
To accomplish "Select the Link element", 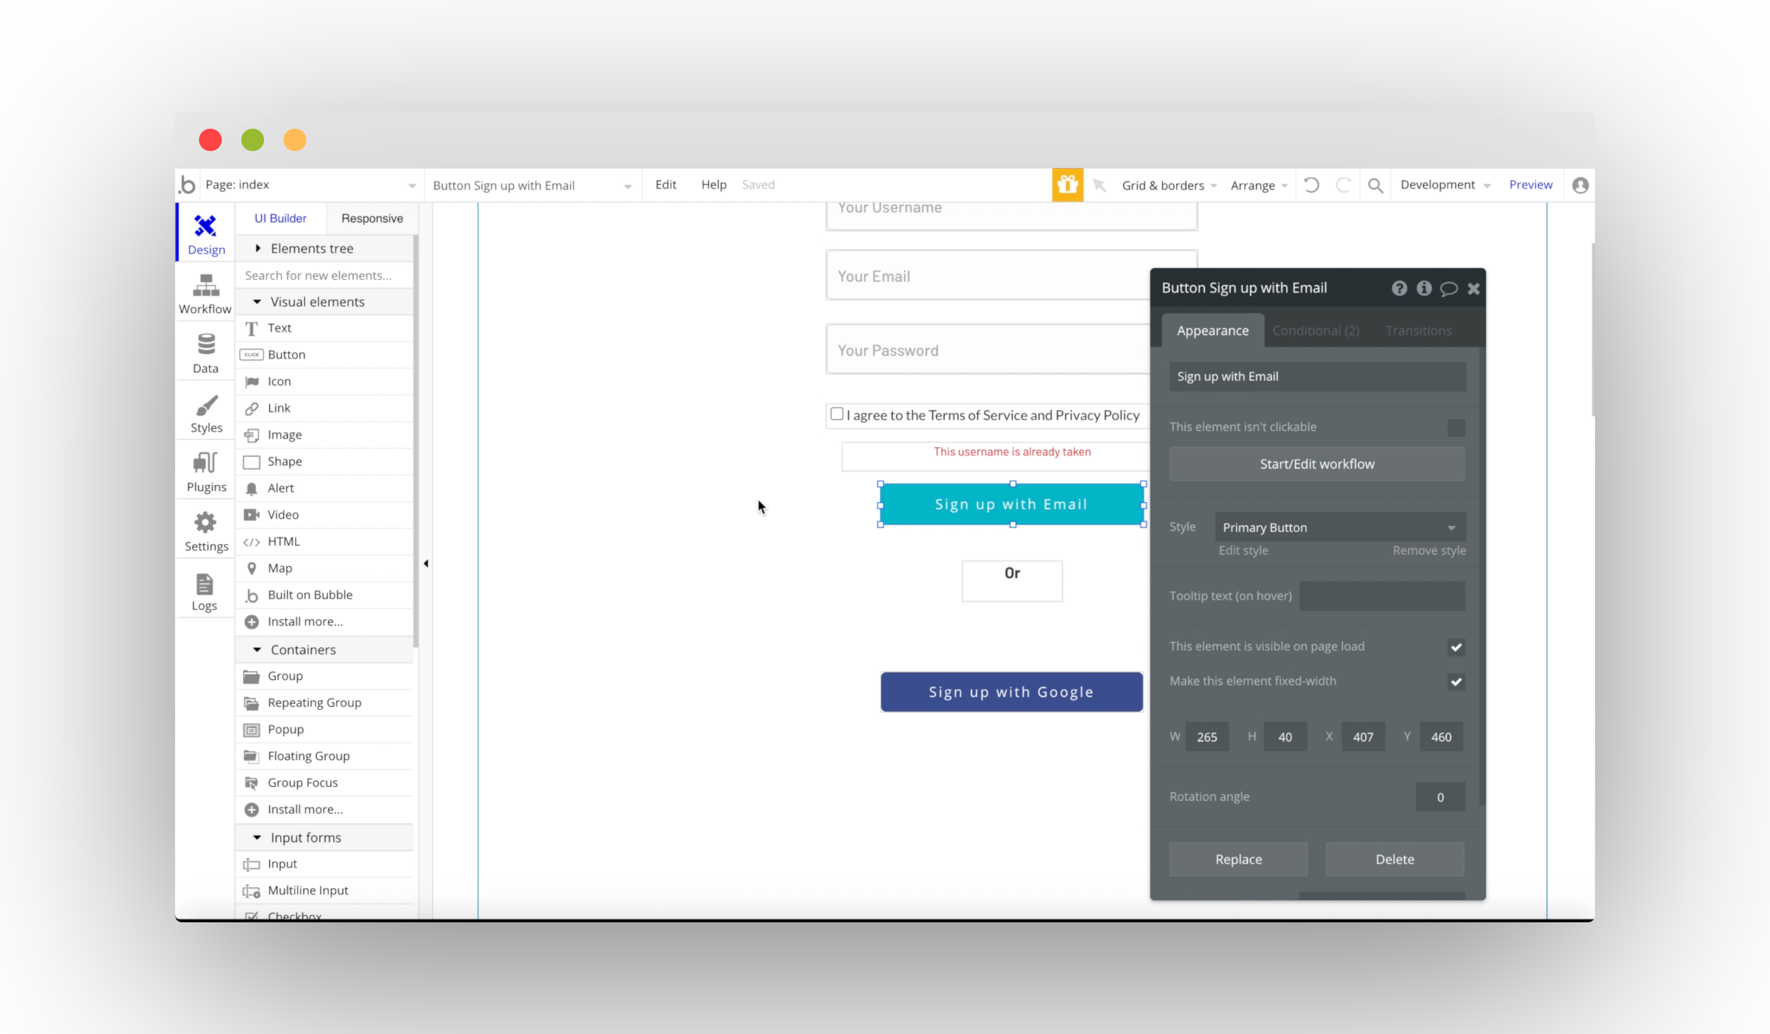I will click(324, 408).
